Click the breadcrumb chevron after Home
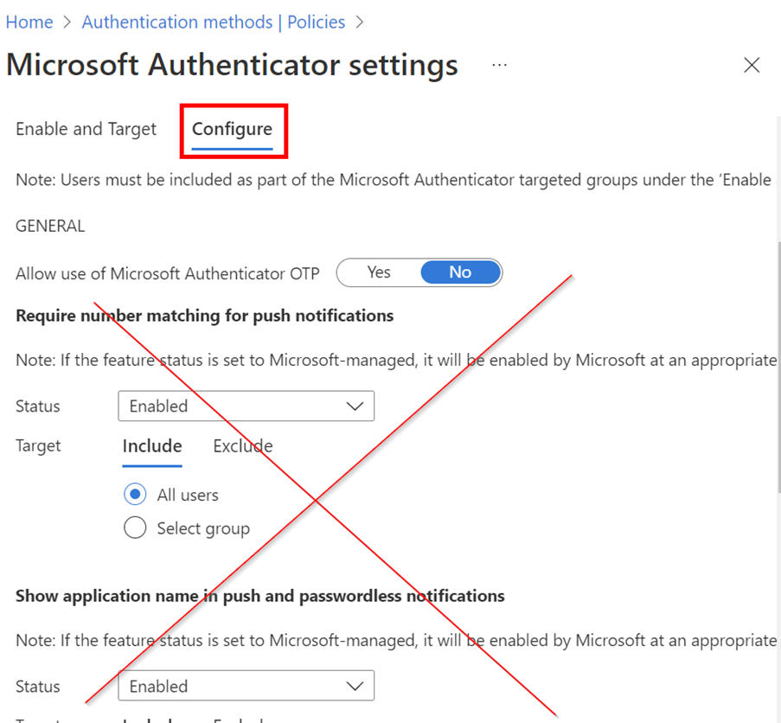Image resolution: width=781 pixels, height=723 pixels. point(67,22)
